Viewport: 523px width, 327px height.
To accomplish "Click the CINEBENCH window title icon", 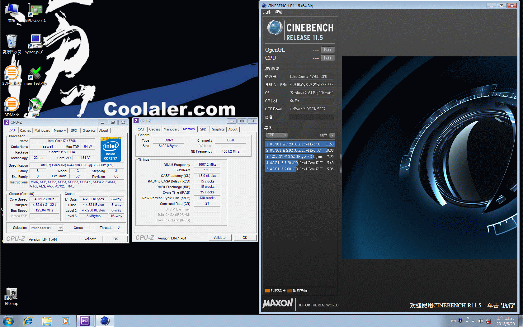I will [x=264, y=6].
